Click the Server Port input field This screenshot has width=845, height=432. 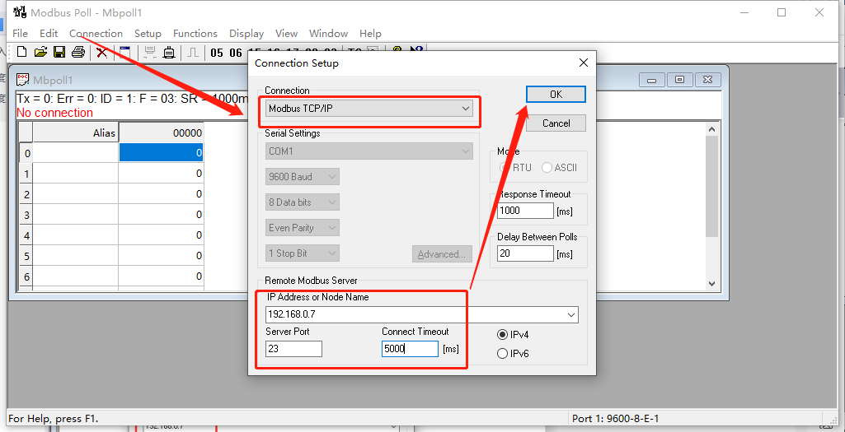[293, 349]
